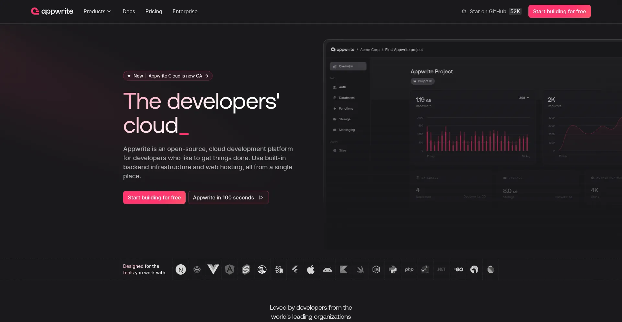Open the Svelte icon
The width and height of the screenshot is (622, 322).
coord(246,269)
